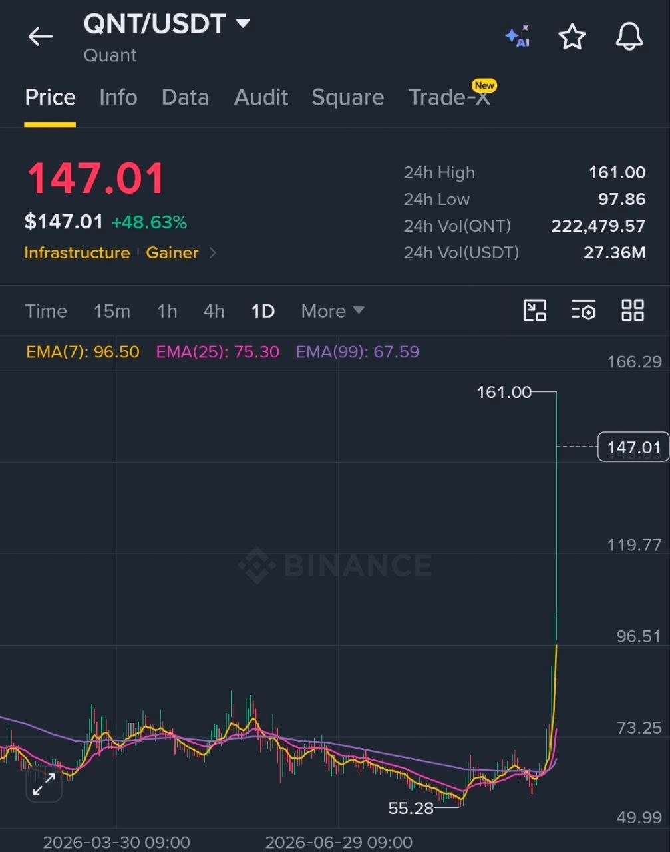Tap the $147.01 dollar price text
The height and width of the screenshot is (852, 670).
(x=64, y=222)
